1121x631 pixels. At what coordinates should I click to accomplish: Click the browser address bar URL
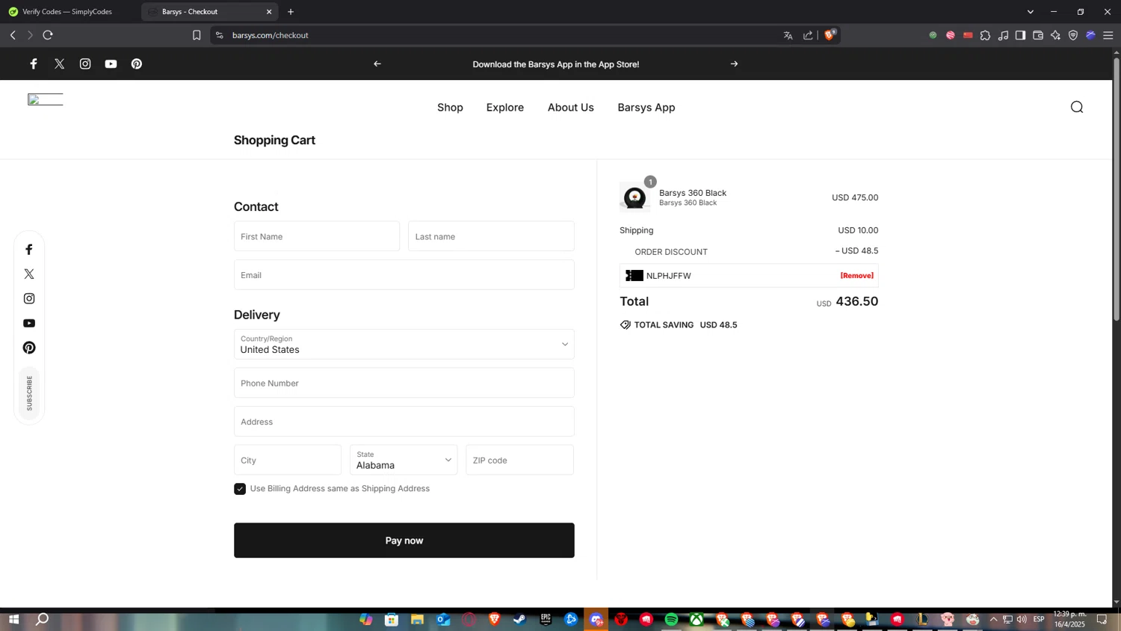(x=270, y=35)
